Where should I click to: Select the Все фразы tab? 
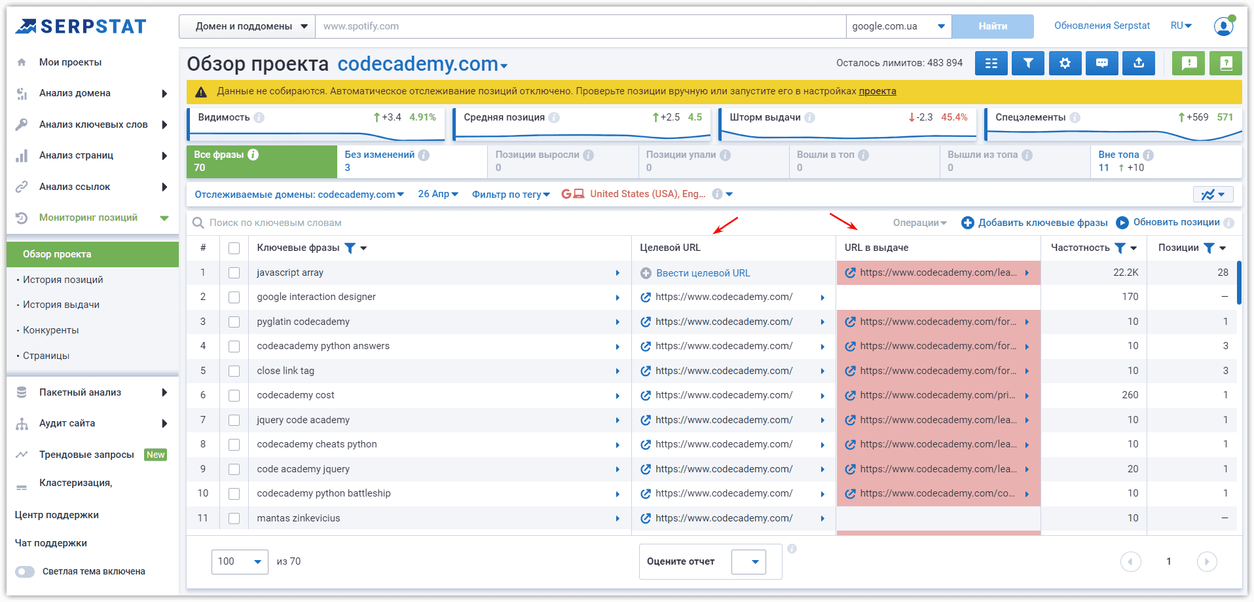(x=262, y=161)
